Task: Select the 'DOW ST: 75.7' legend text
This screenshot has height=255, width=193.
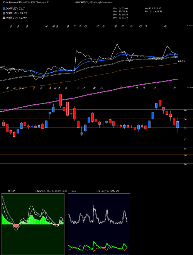Action: pos(15,8)
